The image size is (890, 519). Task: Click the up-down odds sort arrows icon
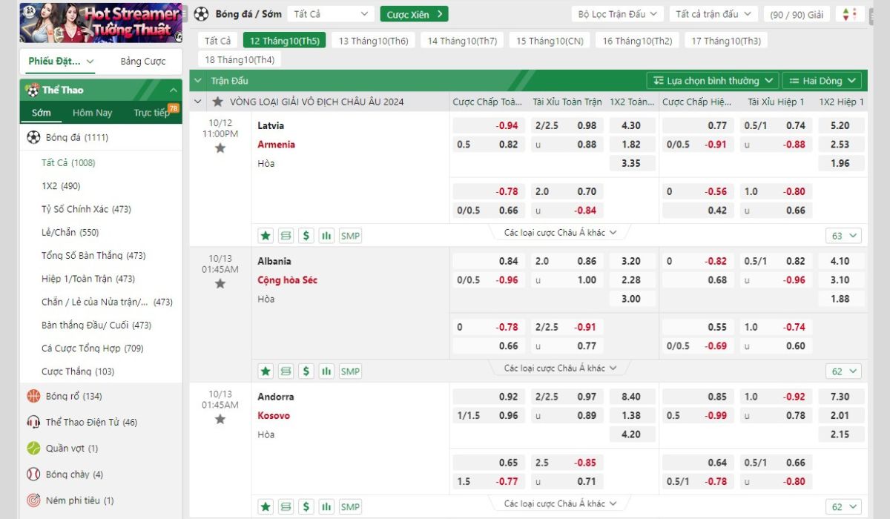[849, 14]
